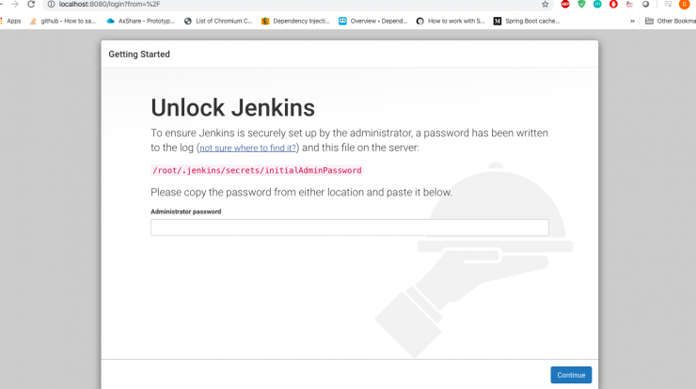Click the blue Continue button

click(571, 375)
